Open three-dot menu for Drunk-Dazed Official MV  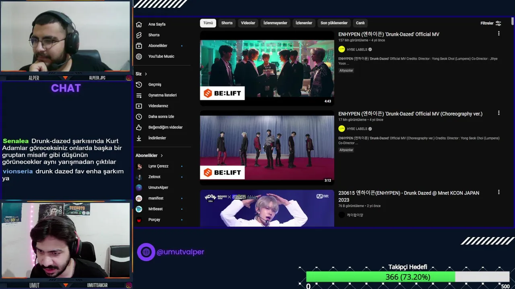499,34
